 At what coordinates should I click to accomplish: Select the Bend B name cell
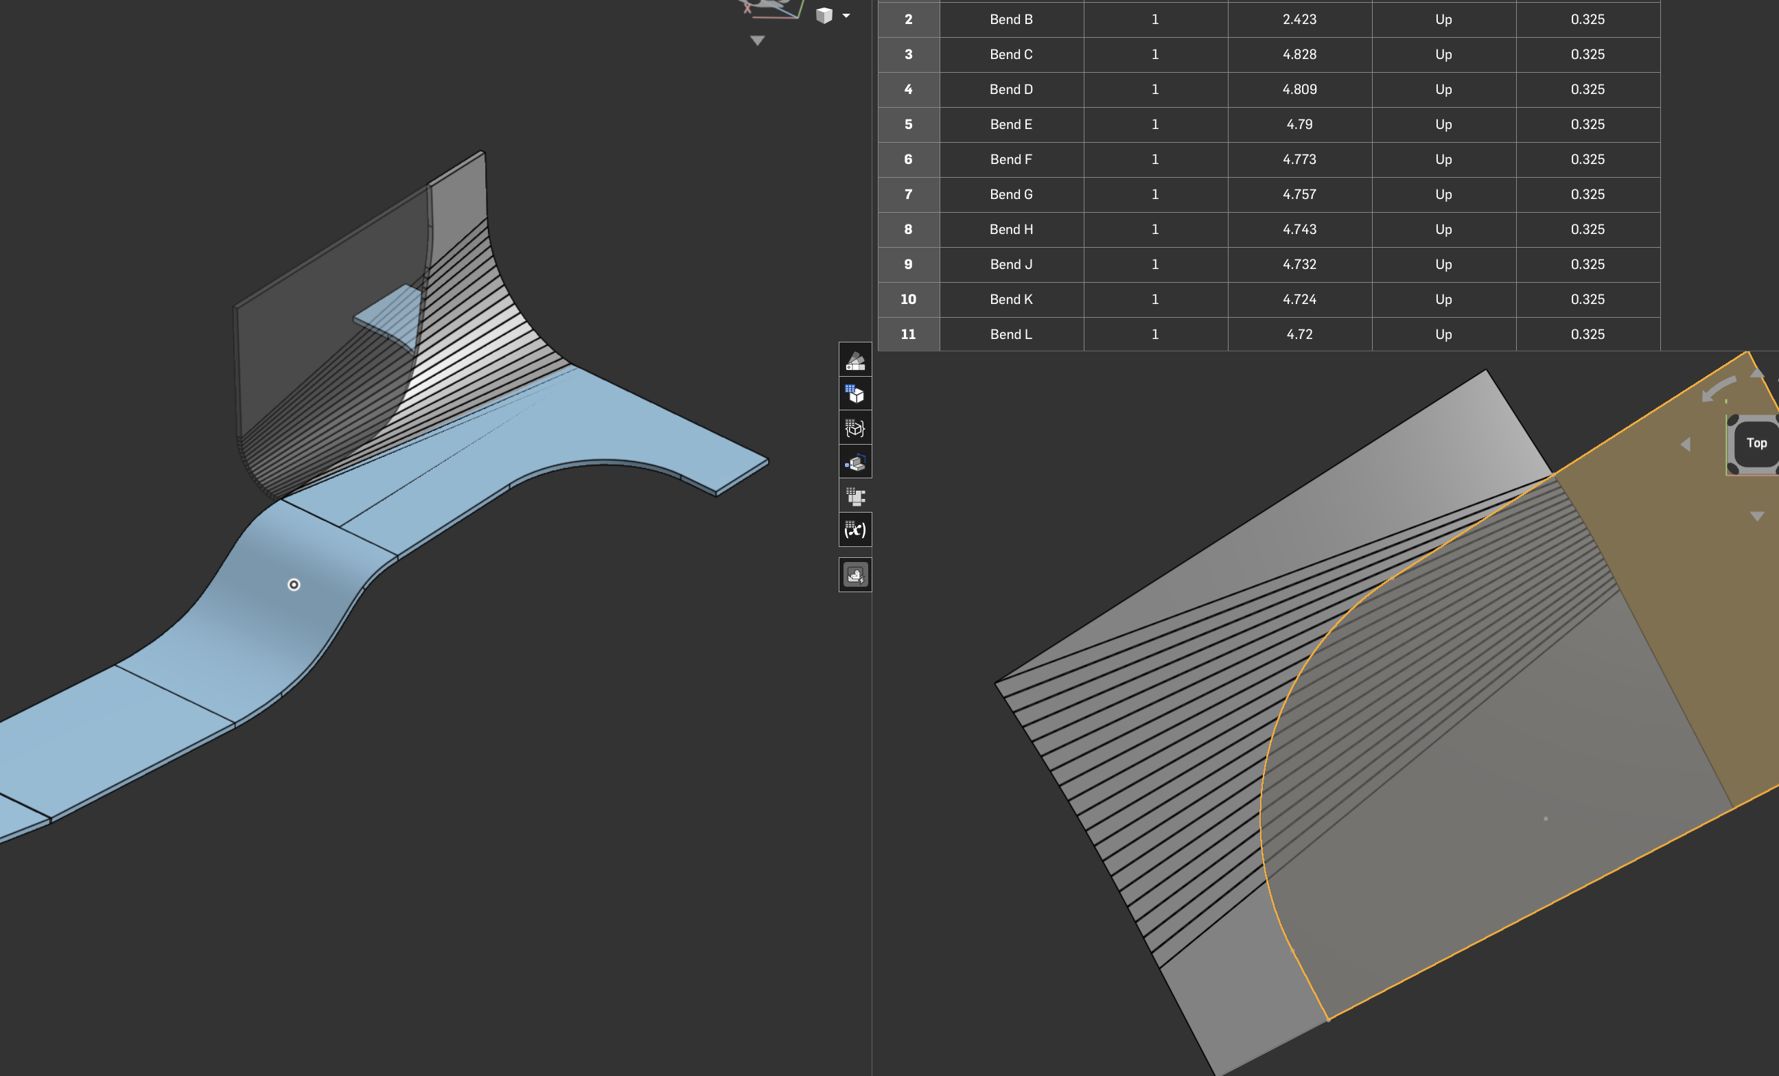[x=1011, y=19]
